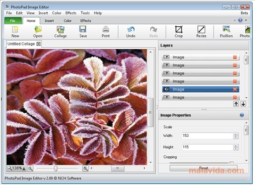The height and width of the screenshot is (185, 255).
Task: Save the project with the floppy disk icon
Action: click(x=83, y=30)
